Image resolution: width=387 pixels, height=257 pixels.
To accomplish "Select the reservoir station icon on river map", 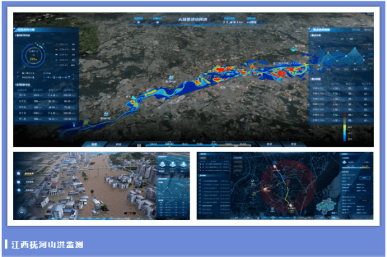I will click(170, 77).
